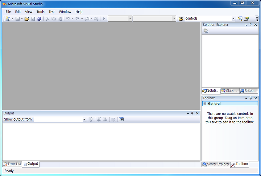The height and width of the screenshot is (176, 261).
Task: Click the Save floppy disk icon
Action: pos(33,18)
